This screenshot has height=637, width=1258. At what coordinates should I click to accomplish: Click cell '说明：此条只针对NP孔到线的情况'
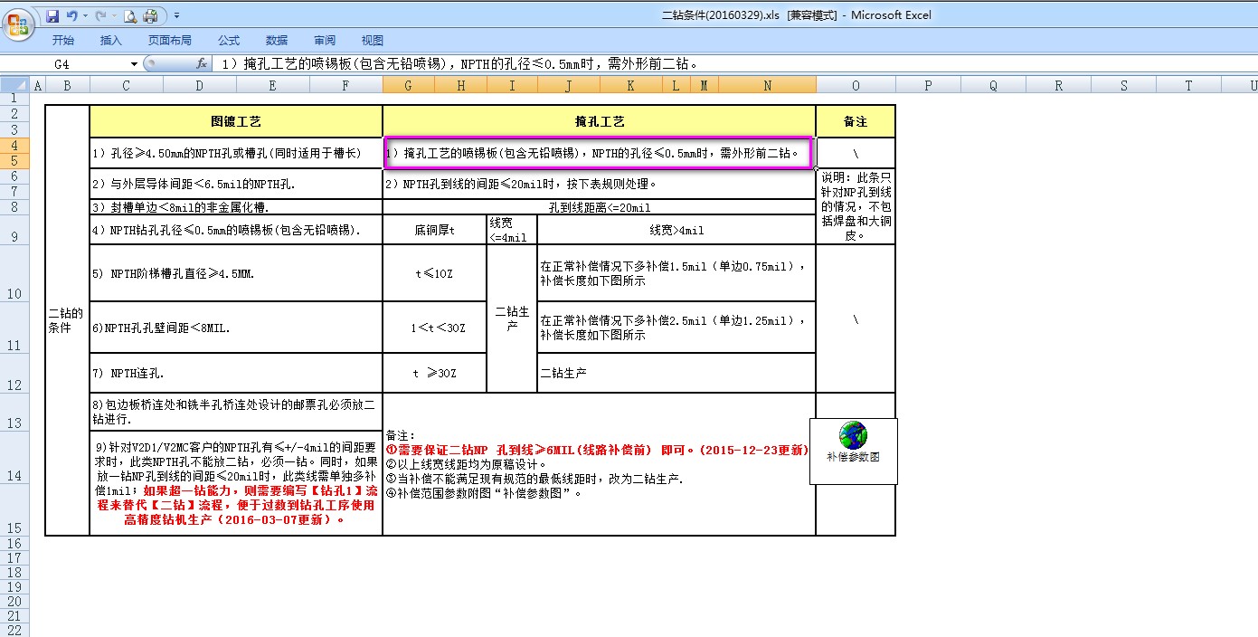[x=856, y=206]
